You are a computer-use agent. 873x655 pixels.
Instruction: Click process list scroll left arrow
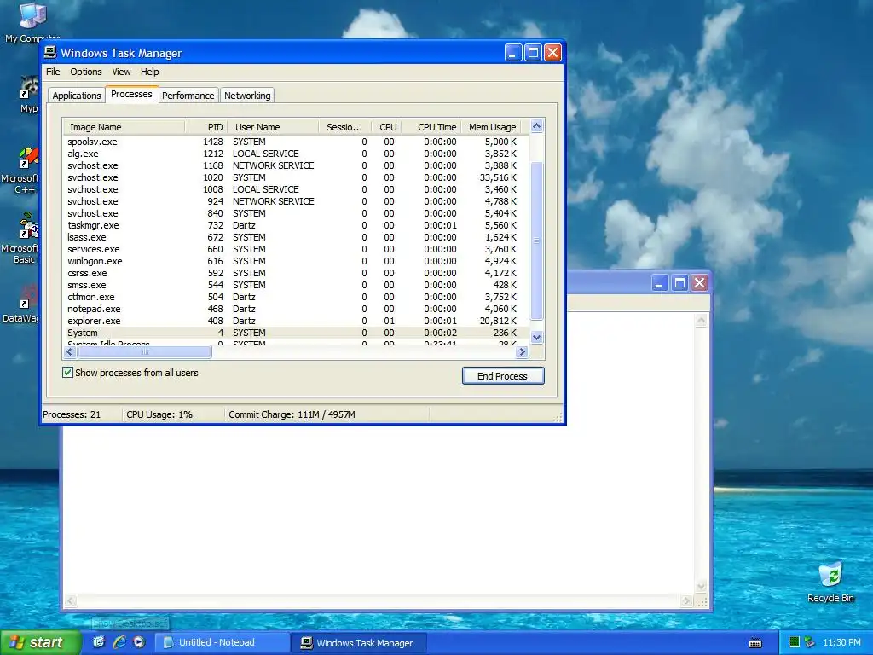70,352
